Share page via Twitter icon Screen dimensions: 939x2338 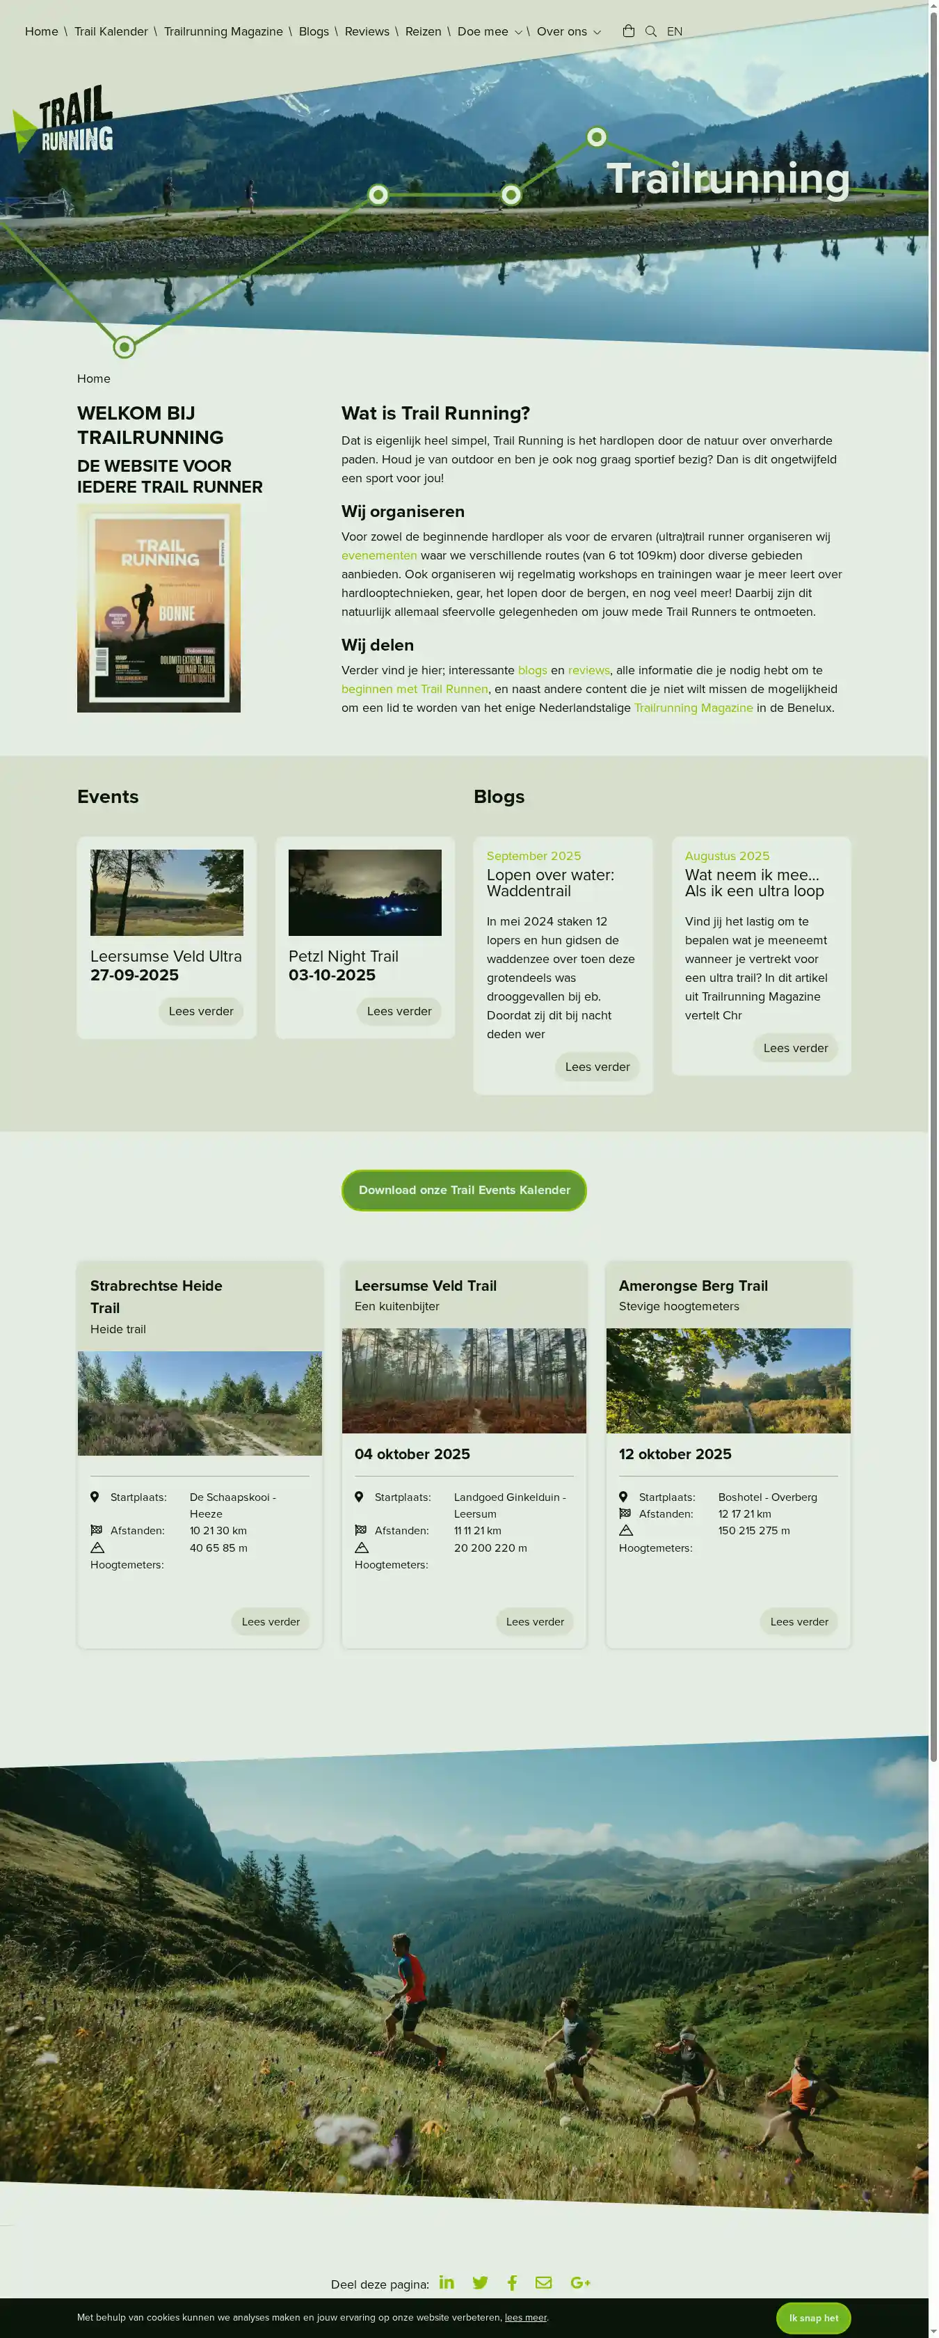480,2282
